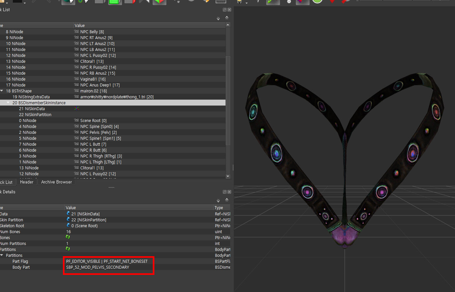Click the Type column header in Block Details
This screenshot has height=292, width=455.
click(x=222, y=208)
